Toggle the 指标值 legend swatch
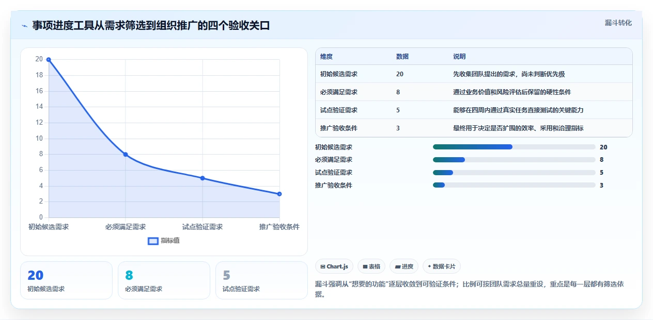The image size is (653, 320). (153, 241)
